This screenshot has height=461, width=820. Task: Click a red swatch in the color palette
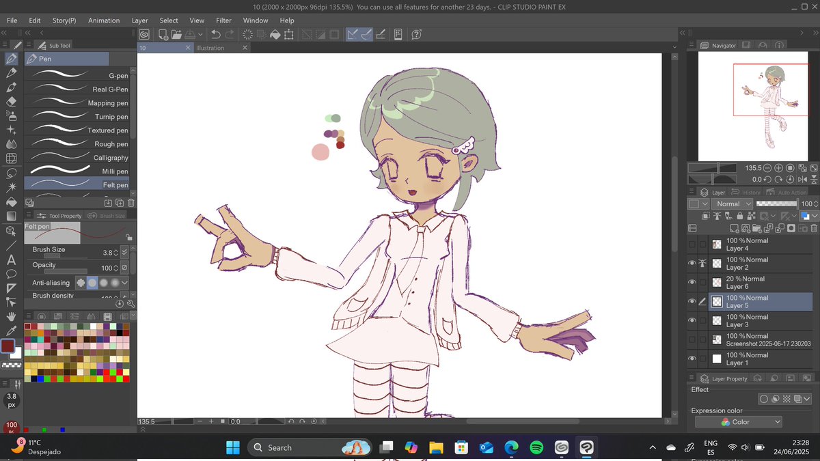pos(106,373)
